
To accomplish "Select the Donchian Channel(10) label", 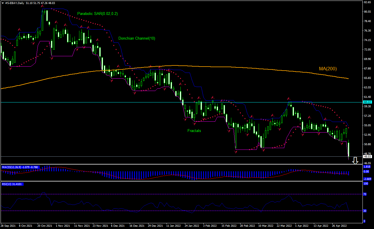I will tap(137, 38).
